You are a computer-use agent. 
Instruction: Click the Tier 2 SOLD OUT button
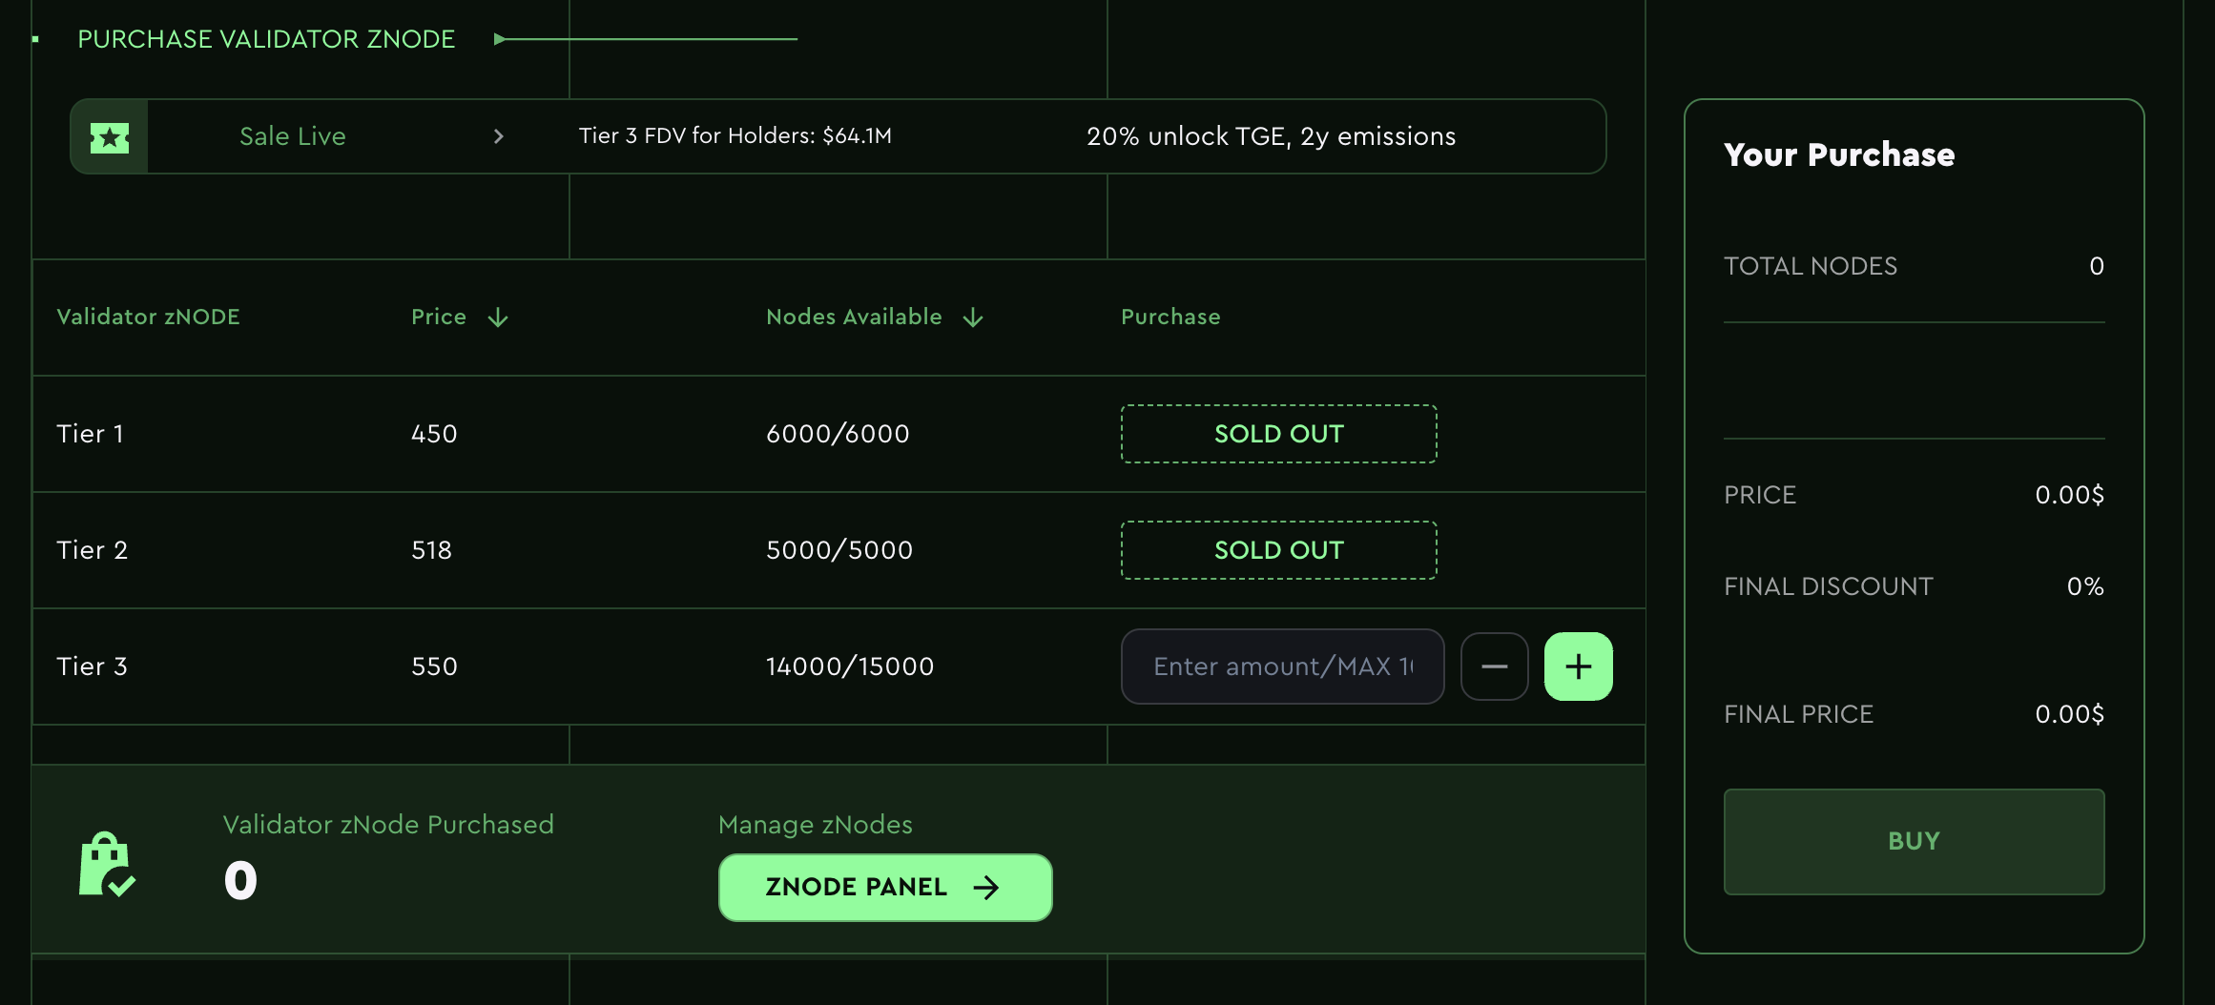(x=1278, y=550)
